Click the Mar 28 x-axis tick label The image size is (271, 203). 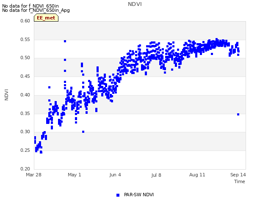(34, 175)
